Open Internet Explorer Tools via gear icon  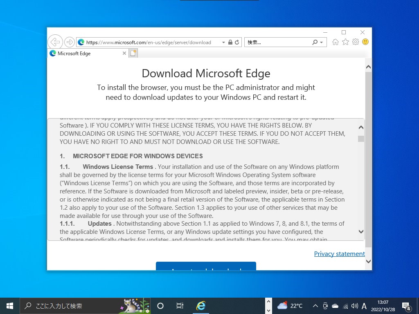click(355, 42)
